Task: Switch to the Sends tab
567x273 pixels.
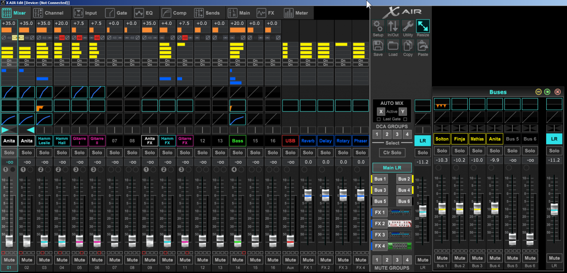Action: [x=207, y=13]
